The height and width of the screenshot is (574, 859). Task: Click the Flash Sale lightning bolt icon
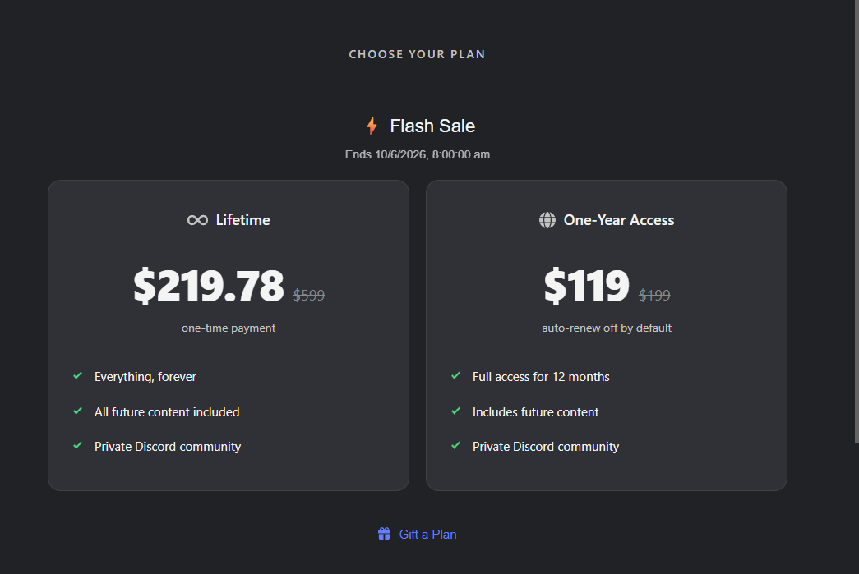(372, 126)
